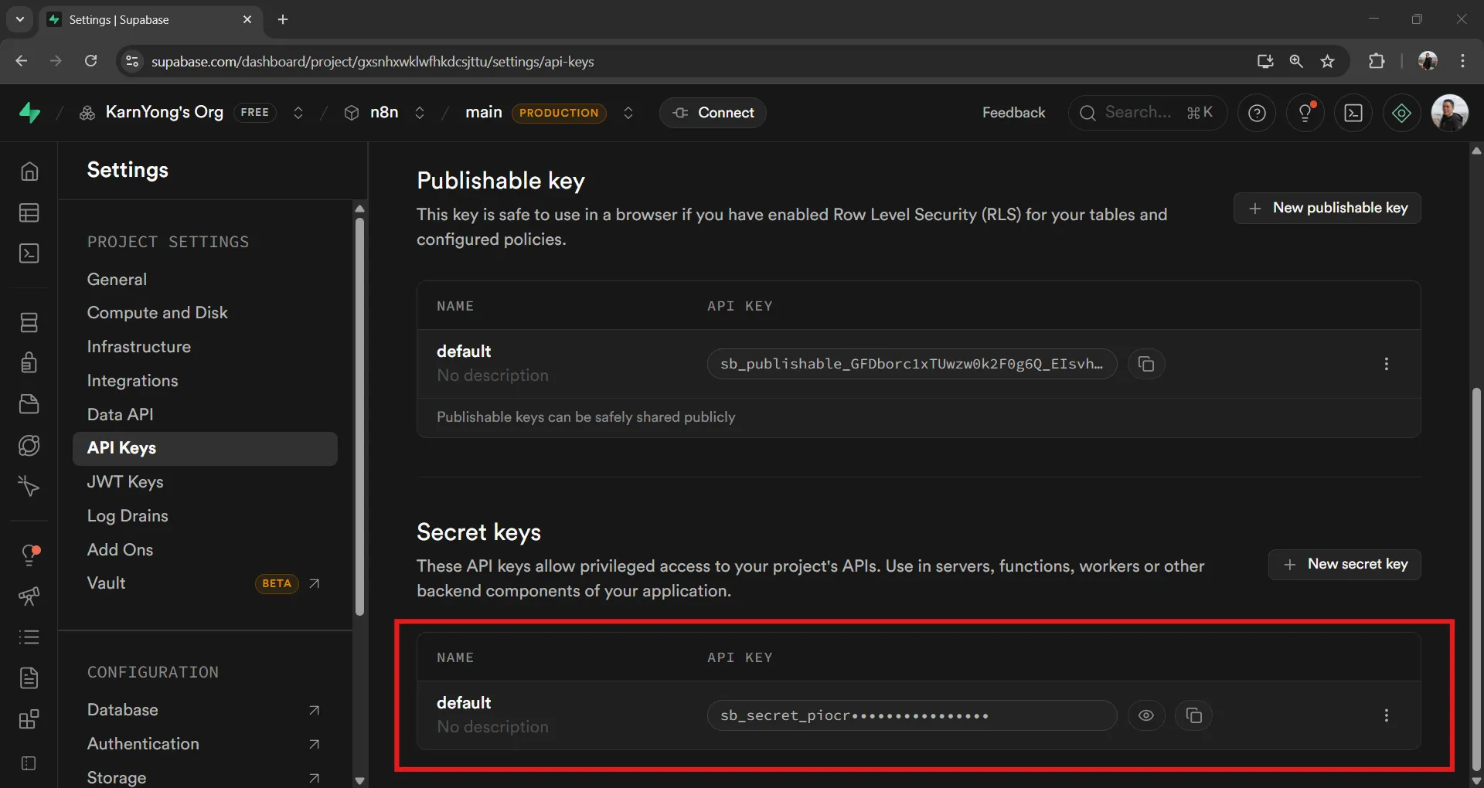Select the Database icon in the sidebar
This screenshot has width=1484, height=788.
(x=29, y=323)
